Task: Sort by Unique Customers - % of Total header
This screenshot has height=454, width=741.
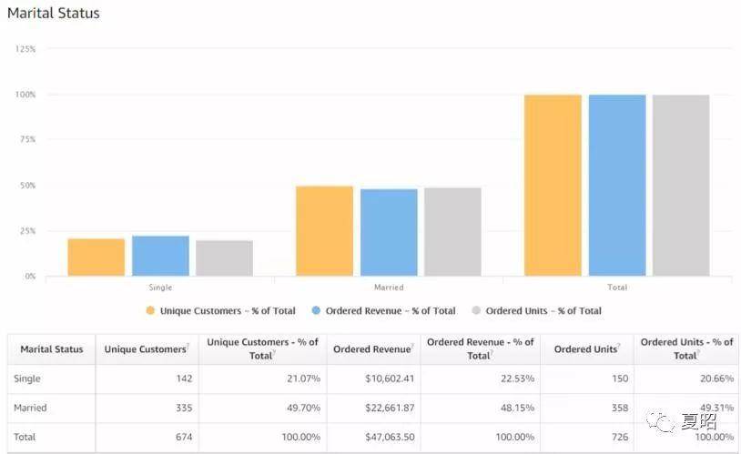Action: click(262, 348)
